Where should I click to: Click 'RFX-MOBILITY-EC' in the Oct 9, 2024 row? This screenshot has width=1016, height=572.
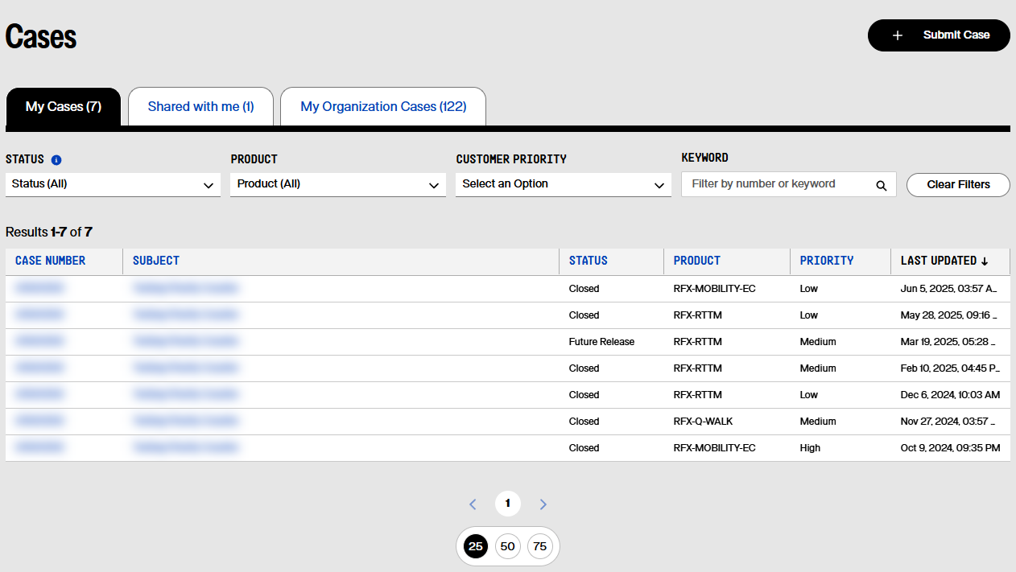[715, 448]
